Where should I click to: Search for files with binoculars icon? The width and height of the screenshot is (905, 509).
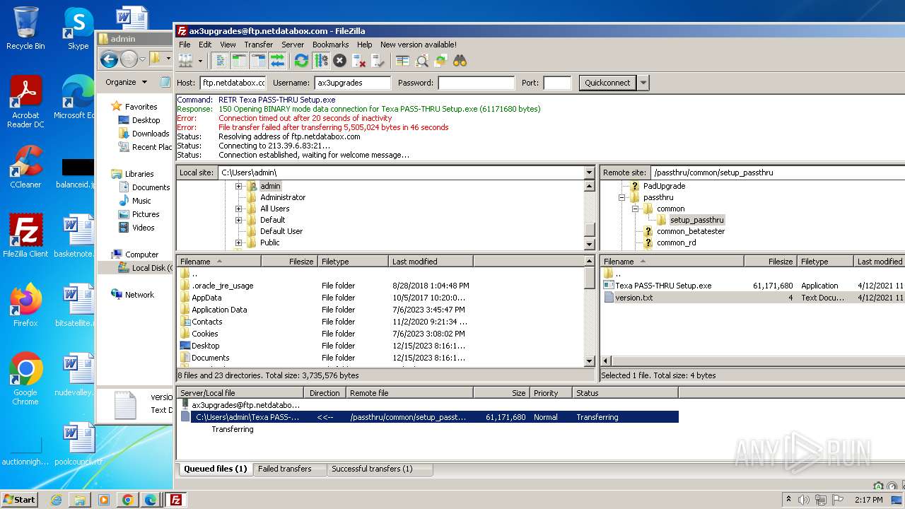click(460, 61)
